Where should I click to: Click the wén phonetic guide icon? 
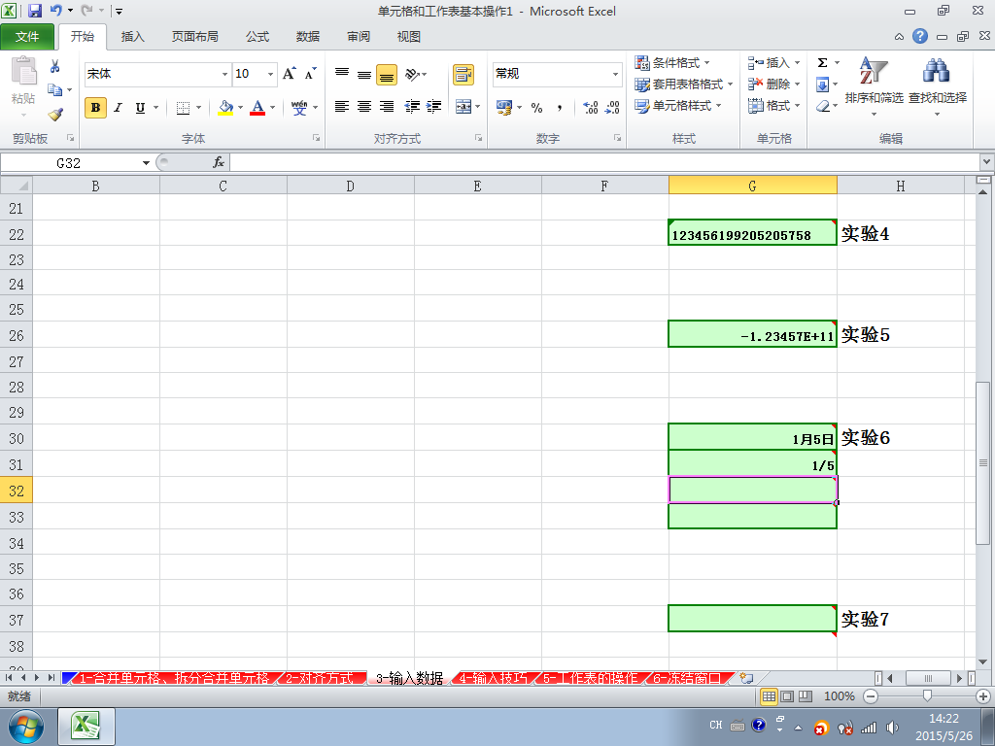coord(299,108)
